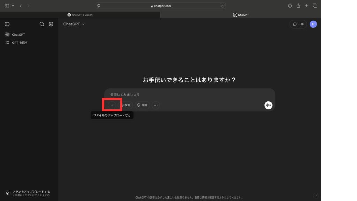Click chatgpt.com address bar
The width and height of the screenshot is (357, 201).
coord(161,6)
